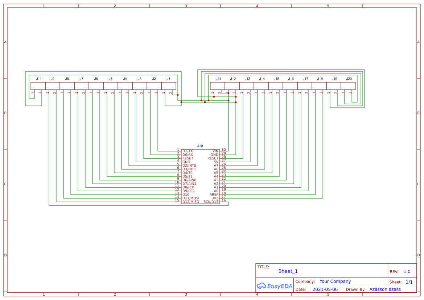Click the SCK/D13 pin label on J10
Image resolution: width=424 pixels, height=300 pixels.
[211, 201]
